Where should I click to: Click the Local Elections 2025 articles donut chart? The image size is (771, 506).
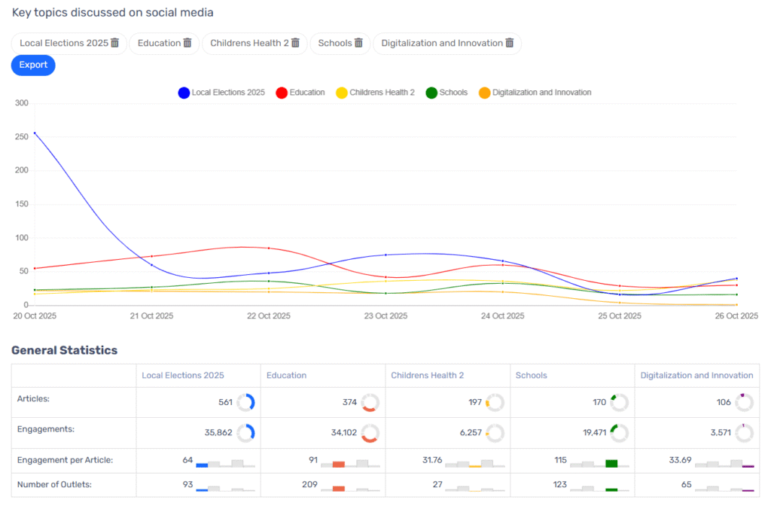pos(246,403)
